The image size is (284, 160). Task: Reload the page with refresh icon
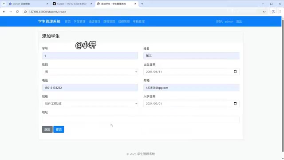[17, 12]
